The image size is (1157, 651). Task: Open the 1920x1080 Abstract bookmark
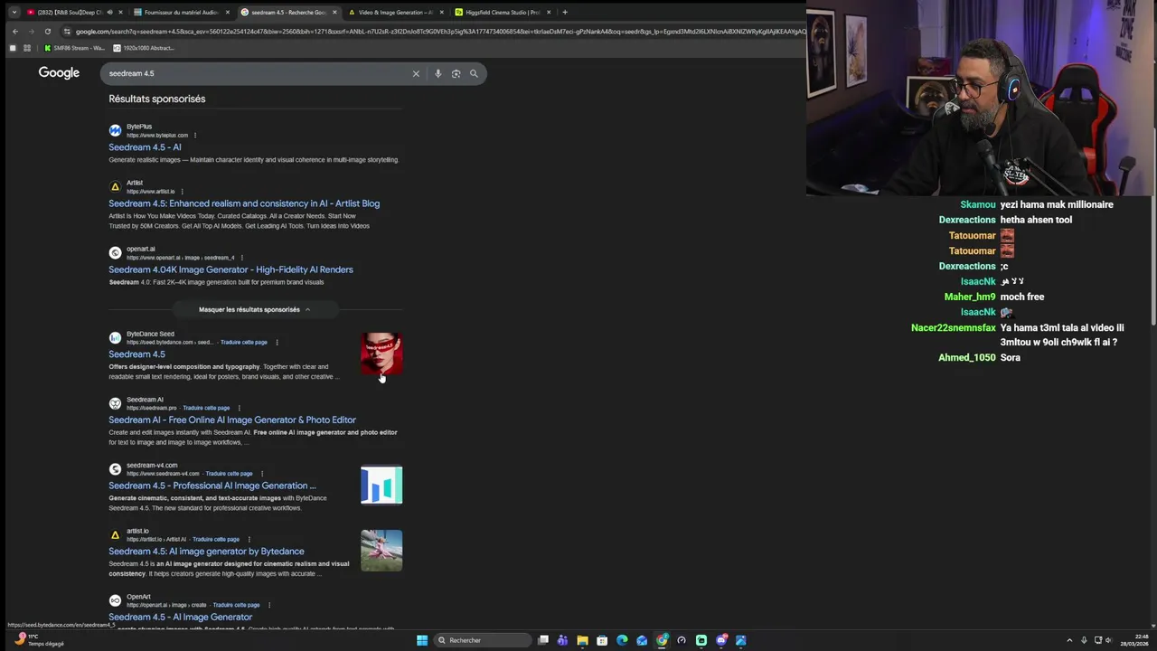[x=144, y=48]
